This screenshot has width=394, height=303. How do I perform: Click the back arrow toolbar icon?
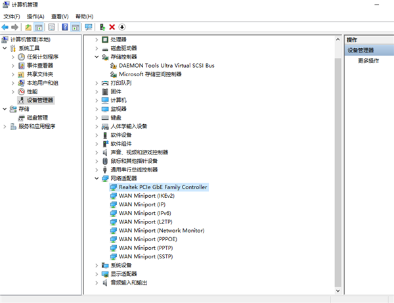point(5,27)
